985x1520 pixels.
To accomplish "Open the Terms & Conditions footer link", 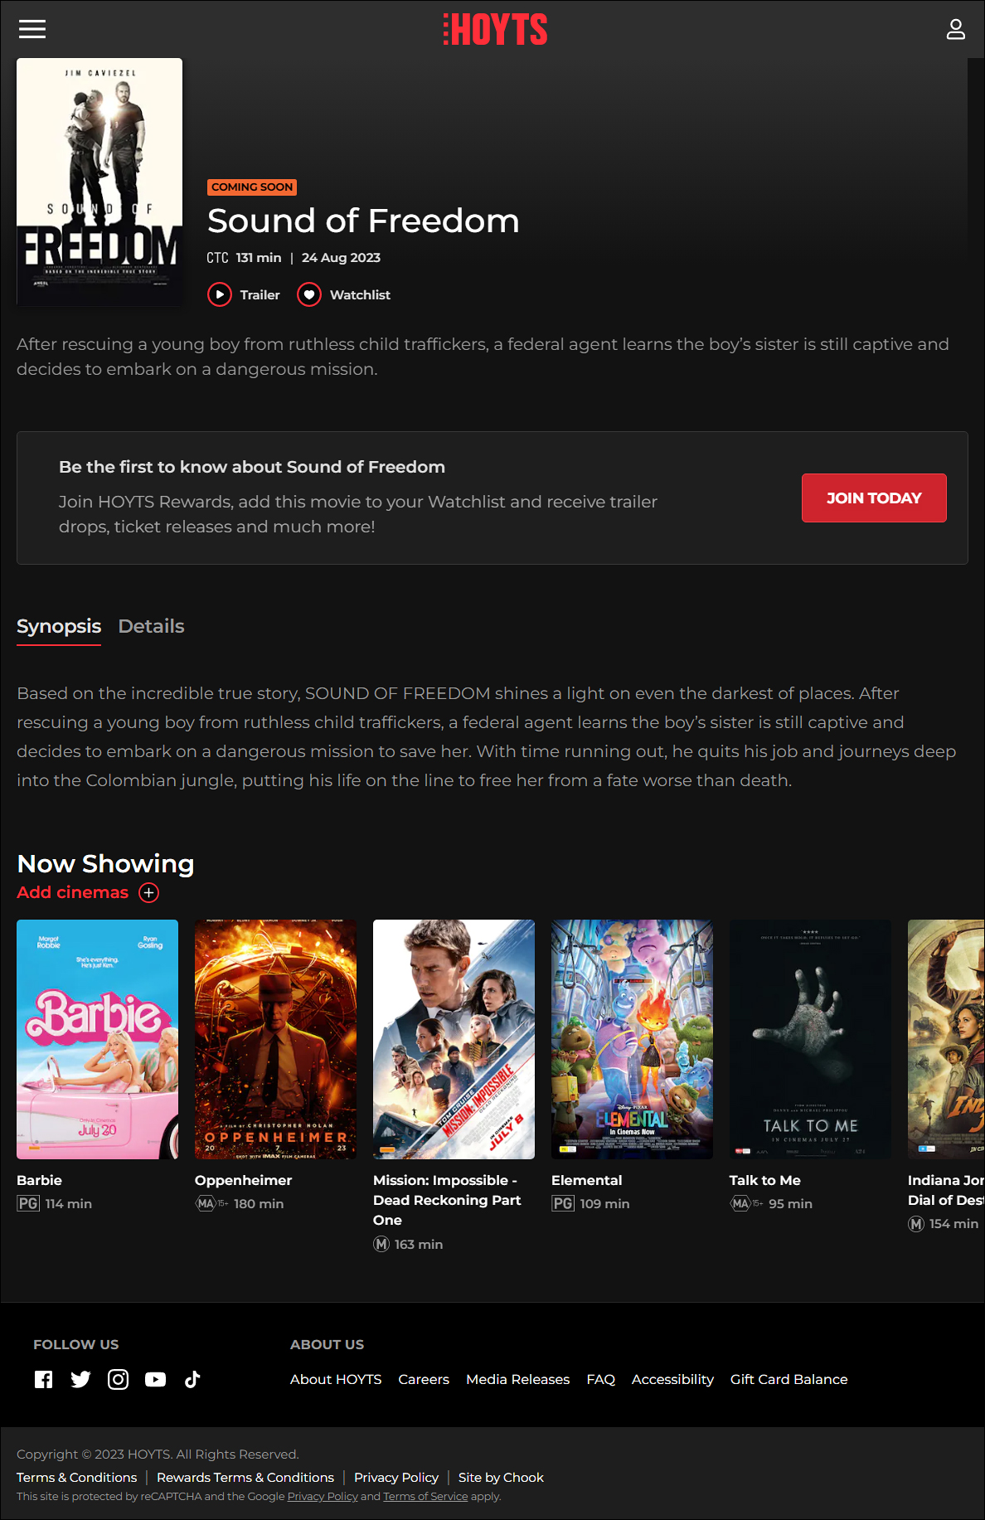I will point(76,1478).
